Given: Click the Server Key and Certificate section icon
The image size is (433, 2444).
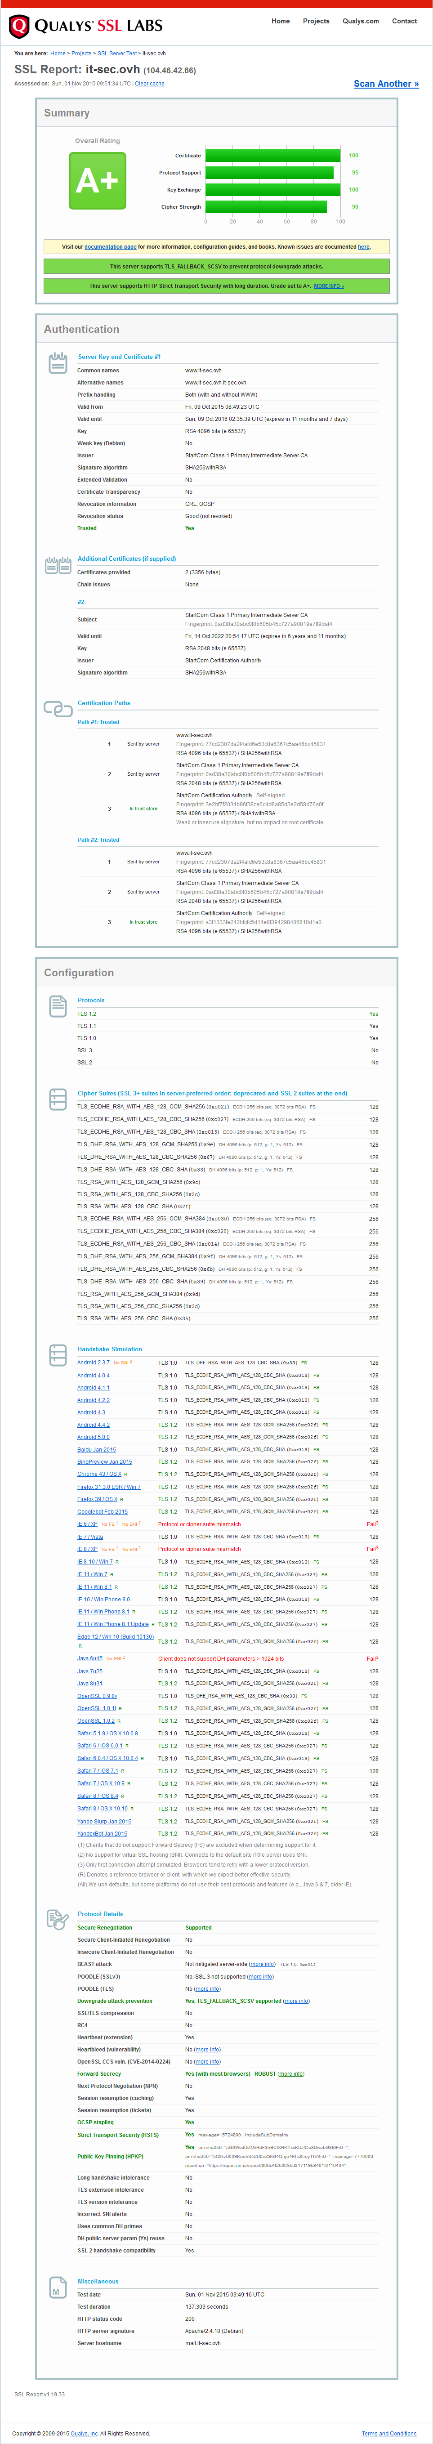Looking at the screenshot, I should pos(57,362).
